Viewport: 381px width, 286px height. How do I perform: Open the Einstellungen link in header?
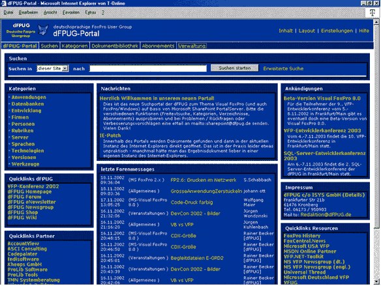[x=337, y=31]
